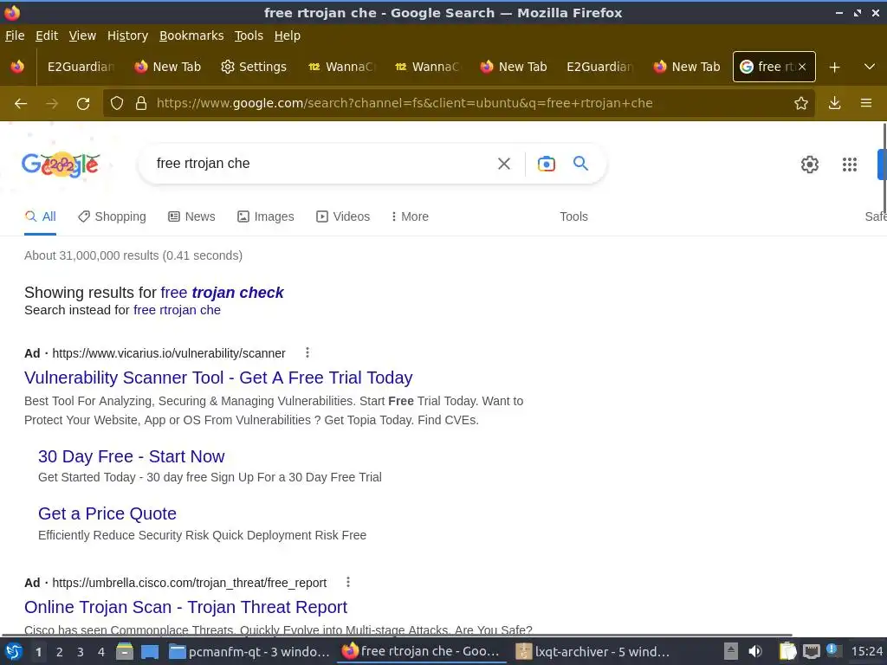Show desktop via panel icon

click(x=150, y=652)
